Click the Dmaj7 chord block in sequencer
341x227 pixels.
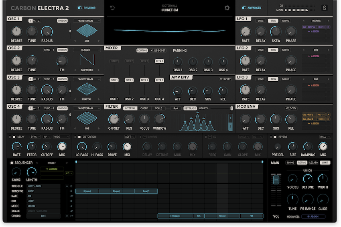146,191
